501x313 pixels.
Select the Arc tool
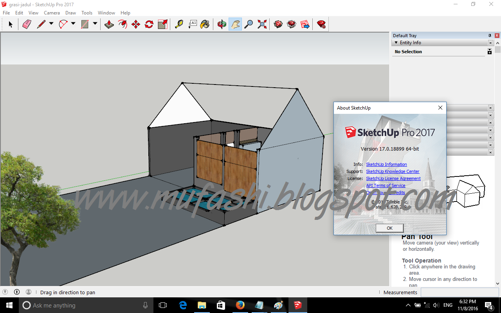point(63,24)
